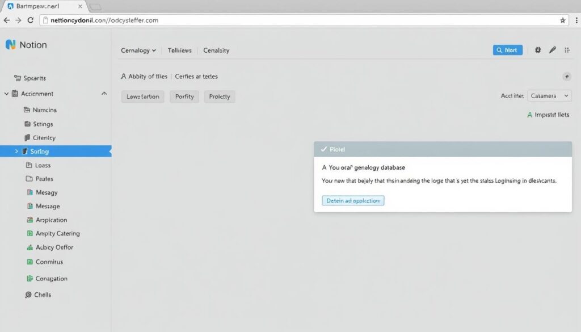This screenshot has width=581, height=332.
Task: Open settings gear icon in top toolbar
Action: [538, 50]
